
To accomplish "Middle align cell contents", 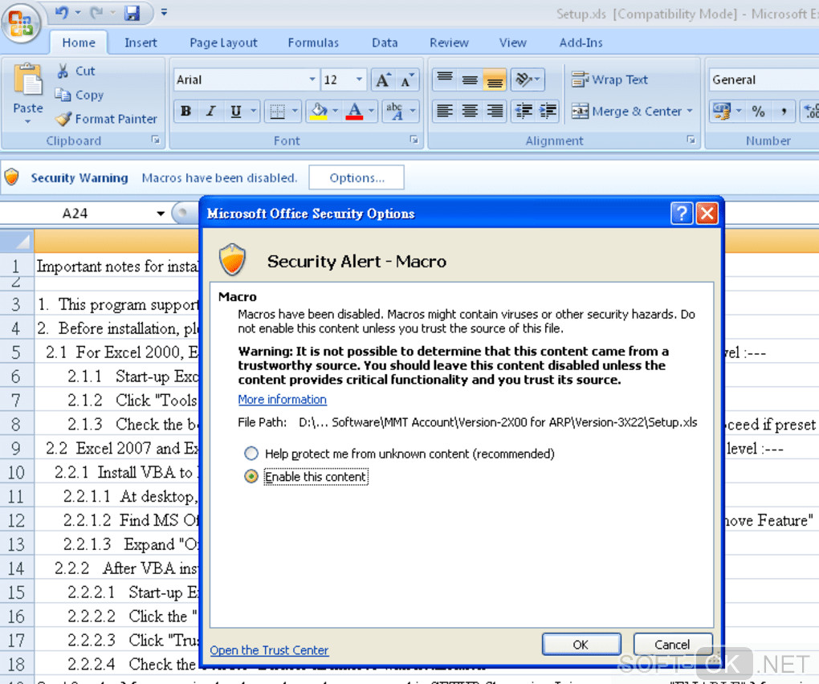I will 470,80.
